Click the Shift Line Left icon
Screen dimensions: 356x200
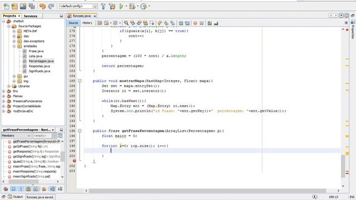181,23
